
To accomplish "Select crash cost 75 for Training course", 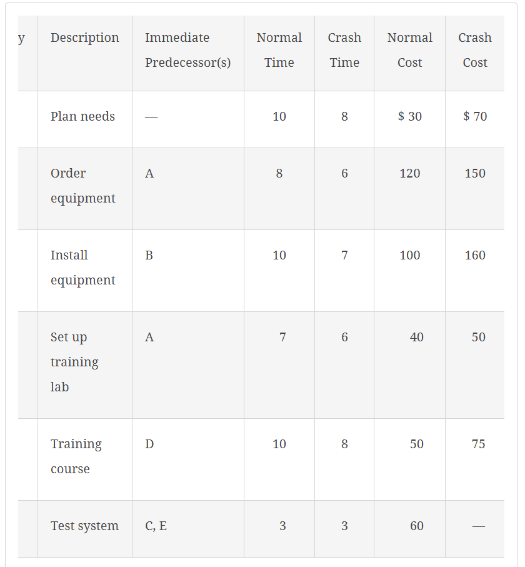I will coord(478,444).
